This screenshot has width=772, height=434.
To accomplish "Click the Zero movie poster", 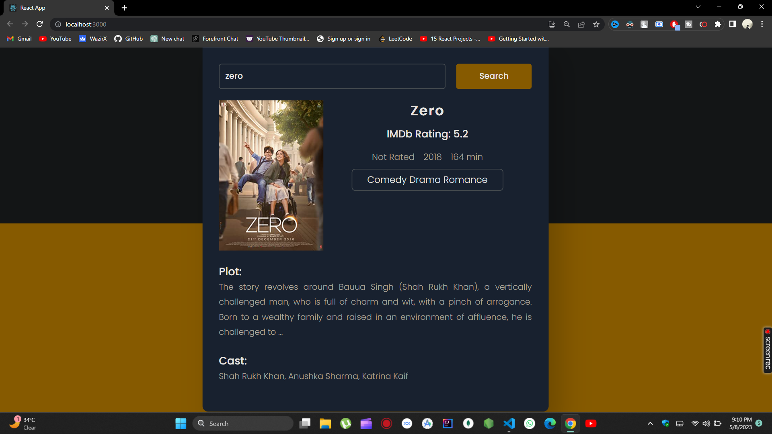I will point(271,176).
